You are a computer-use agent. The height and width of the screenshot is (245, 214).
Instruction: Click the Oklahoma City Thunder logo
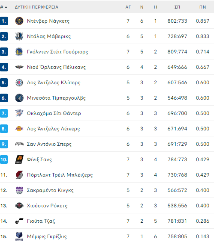point(19,113)
